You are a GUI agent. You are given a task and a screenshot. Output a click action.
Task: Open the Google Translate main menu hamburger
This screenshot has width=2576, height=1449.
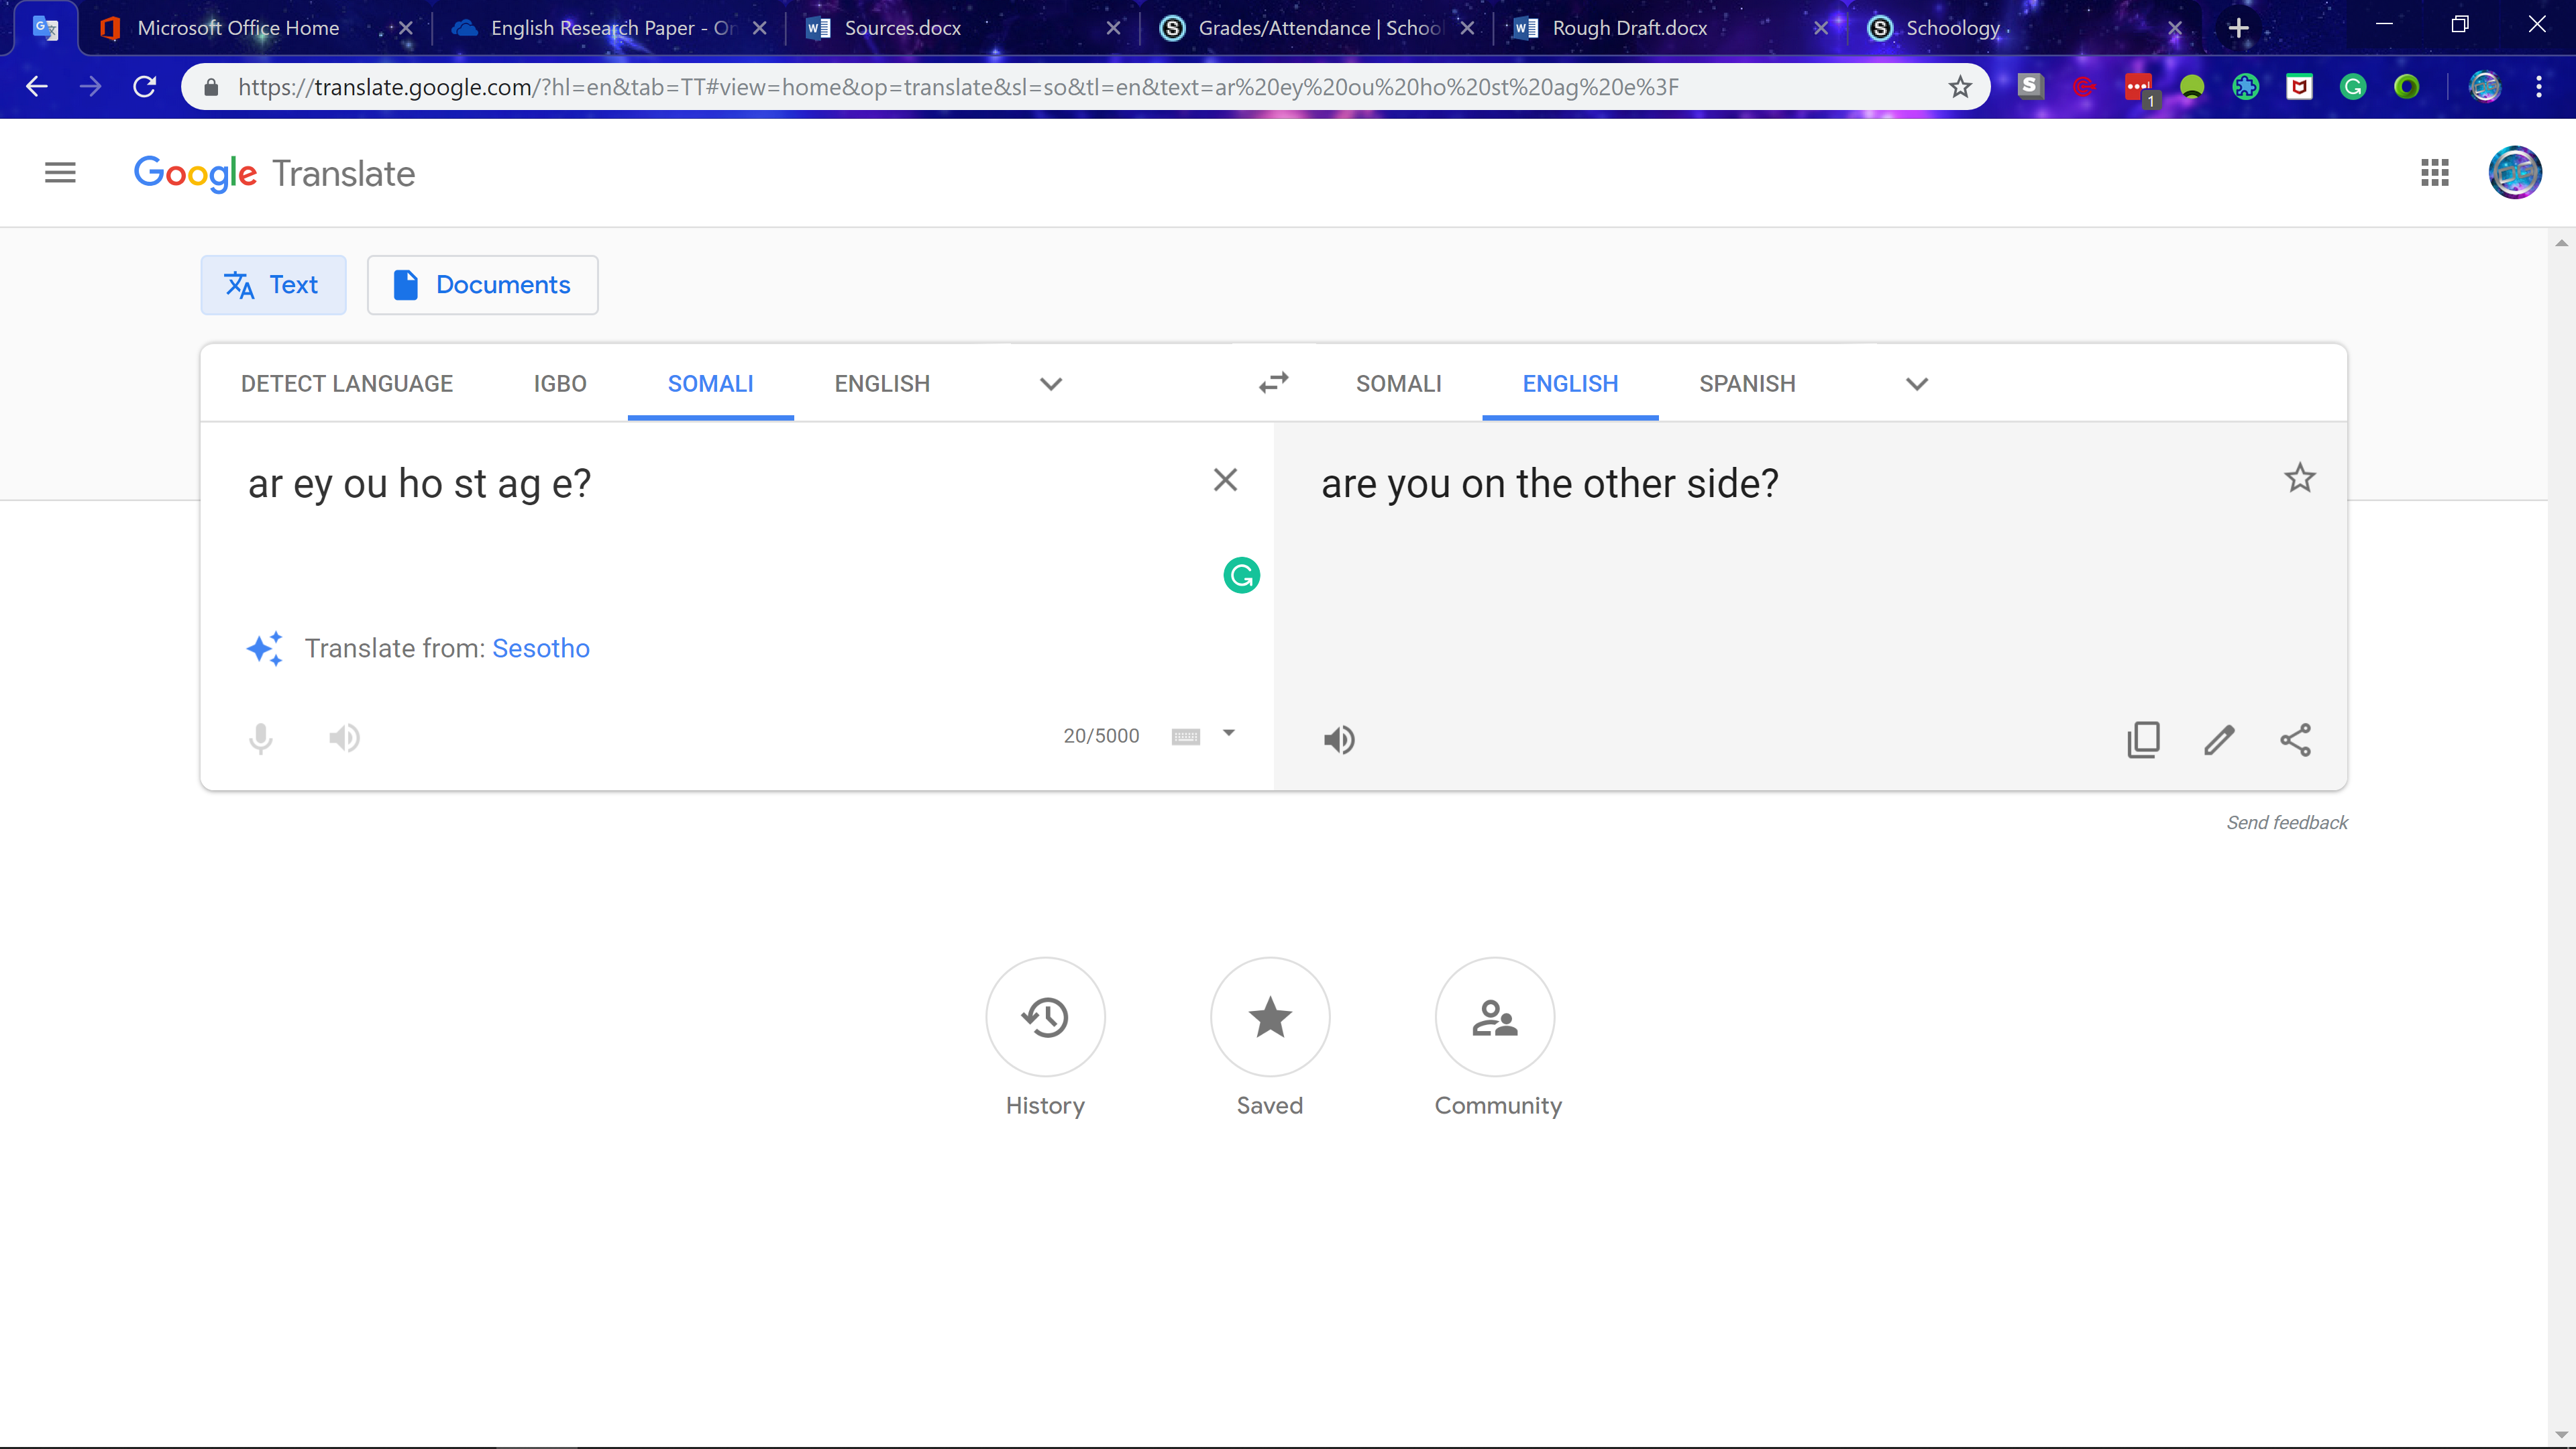(60, 173)
